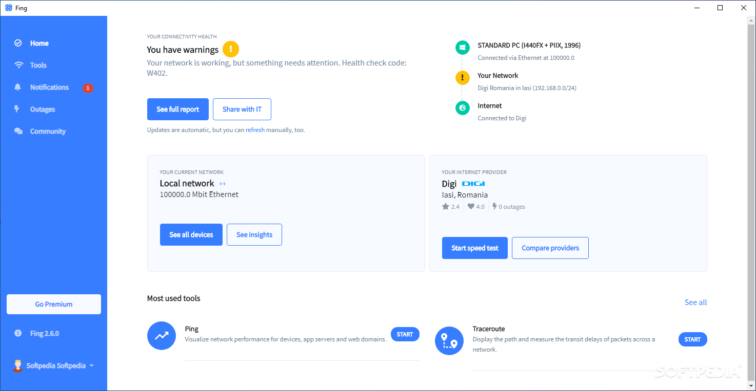Start speed test for Digi provider

pos(475,248)
